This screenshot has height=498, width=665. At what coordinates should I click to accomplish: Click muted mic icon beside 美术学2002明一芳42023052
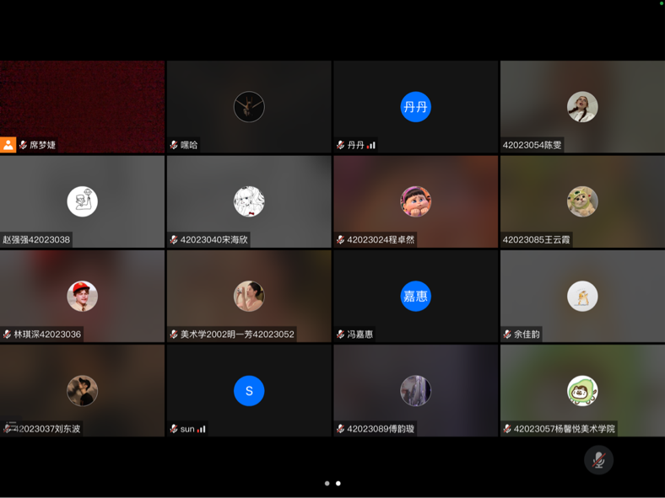pos(174,335)
